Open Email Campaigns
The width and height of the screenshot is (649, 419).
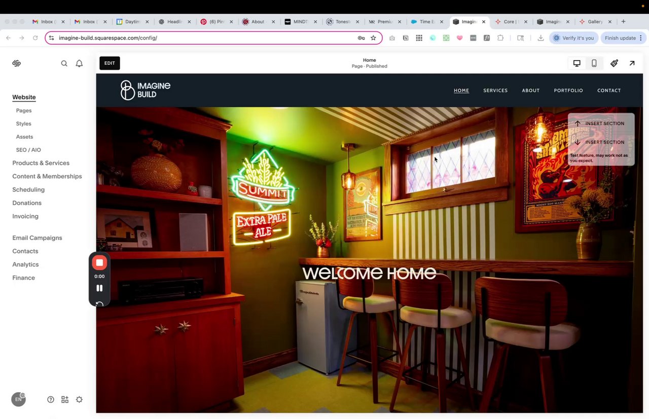click(37, 238)
